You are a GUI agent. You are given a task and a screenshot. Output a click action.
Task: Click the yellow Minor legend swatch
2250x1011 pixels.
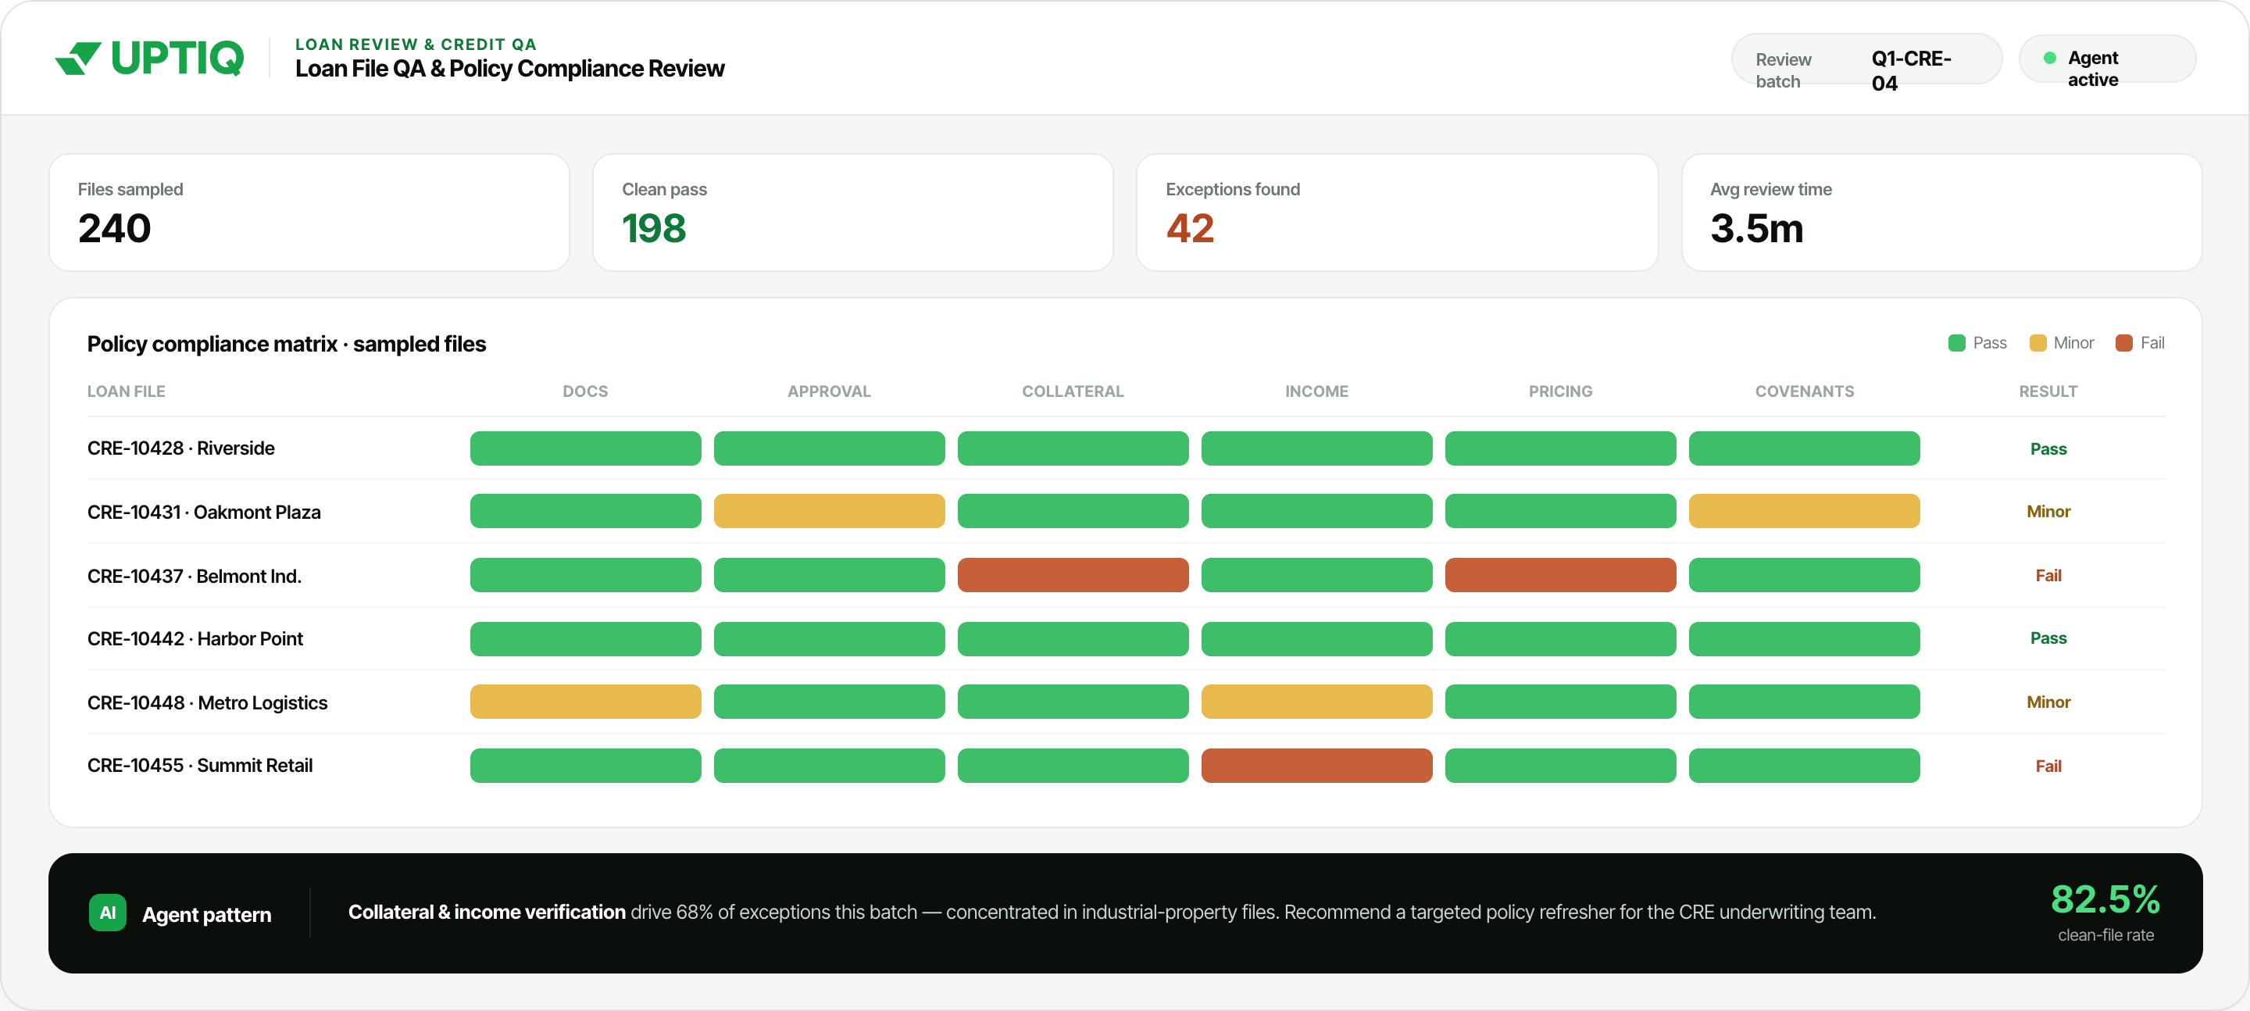point(2037,342)
